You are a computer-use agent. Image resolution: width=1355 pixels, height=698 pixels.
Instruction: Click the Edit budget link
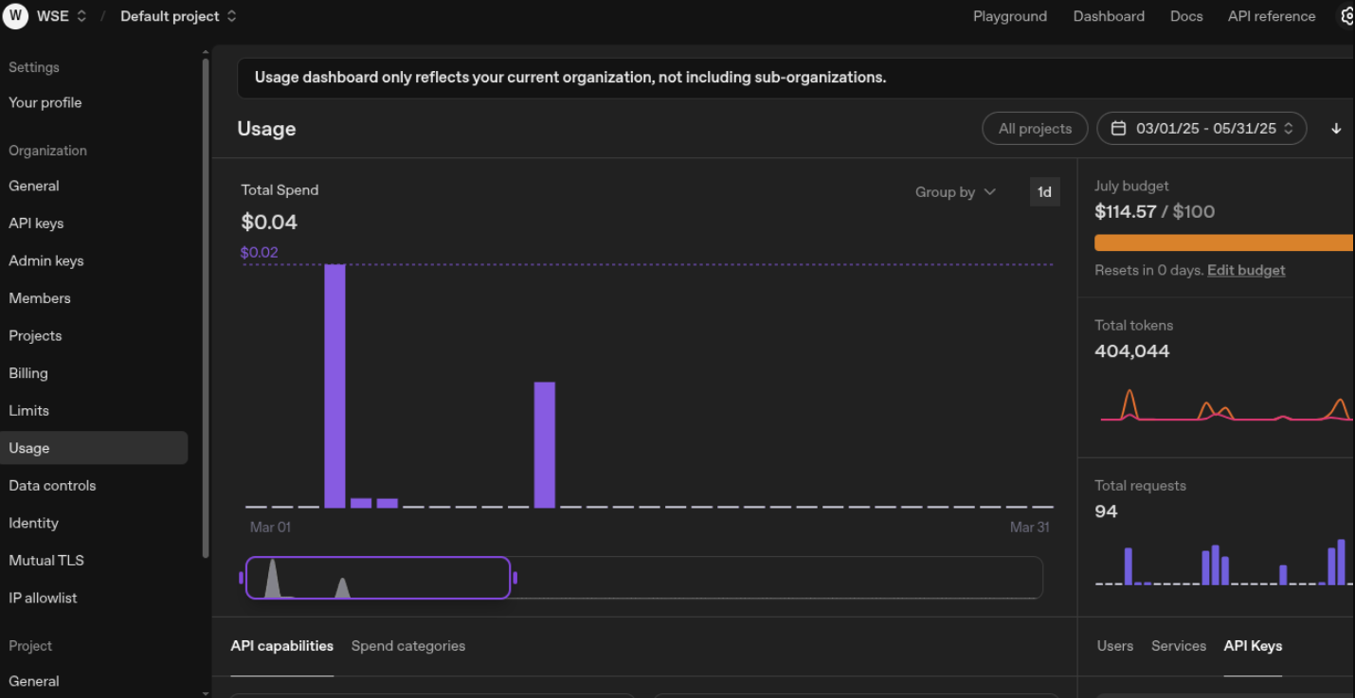point(1246,270)
